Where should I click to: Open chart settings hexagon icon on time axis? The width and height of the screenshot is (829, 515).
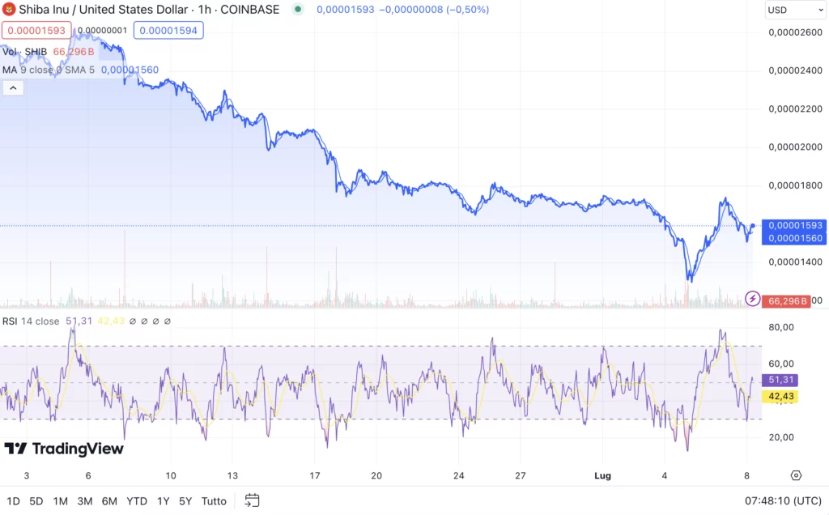(796, 475)
